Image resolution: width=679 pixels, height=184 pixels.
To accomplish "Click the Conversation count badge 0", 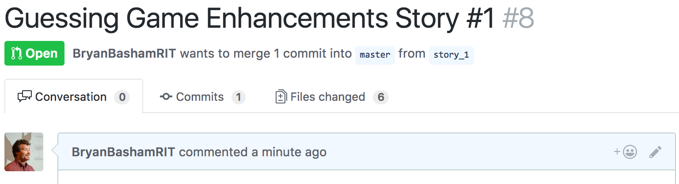I will pos(122,97).
